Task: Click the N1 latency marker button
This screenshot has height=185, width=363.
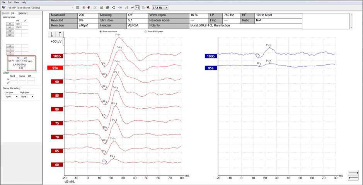Action: 10,27
